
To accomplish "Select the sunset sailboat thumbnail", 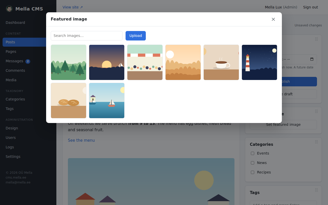I will click(107, 62).
